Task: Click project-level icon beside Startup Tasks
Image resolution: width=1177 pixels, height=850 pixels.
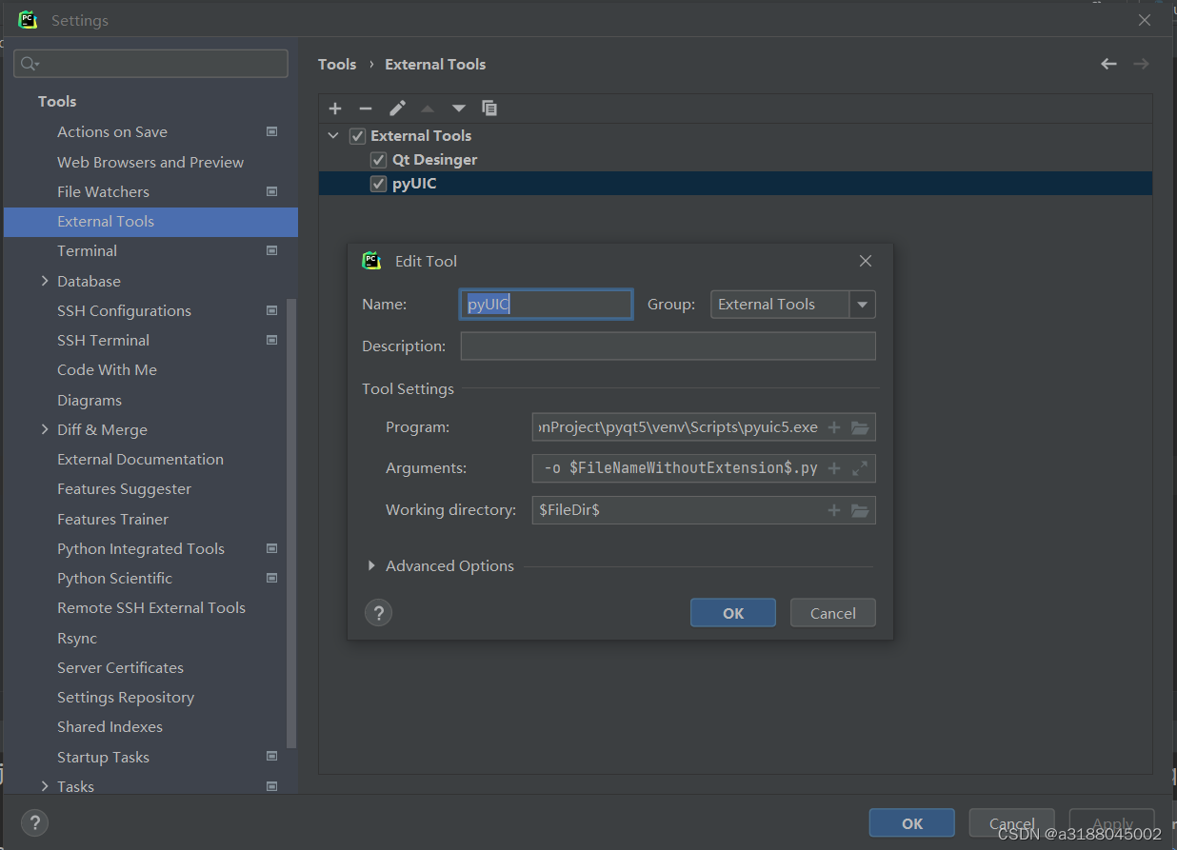Action: coord(272,757)
